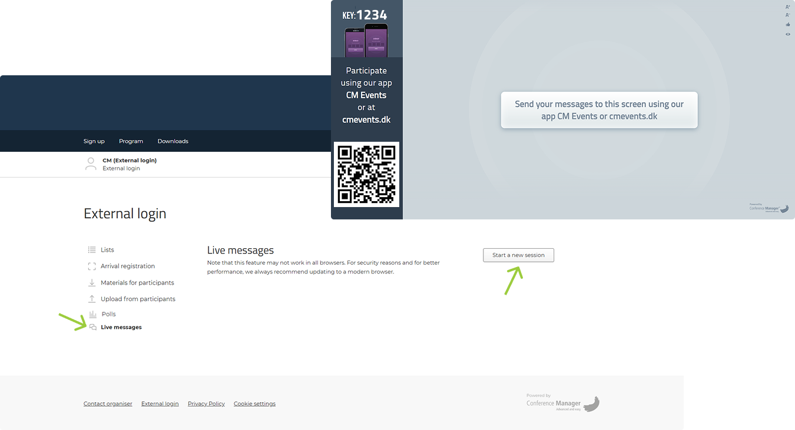
Task: Click the "cmevents.dk" text above the QR code
Action: [366, 120]
